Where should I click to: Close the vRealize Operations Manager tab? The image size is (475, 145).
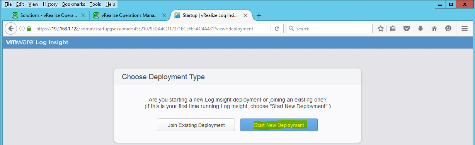[x=164, y=15]
